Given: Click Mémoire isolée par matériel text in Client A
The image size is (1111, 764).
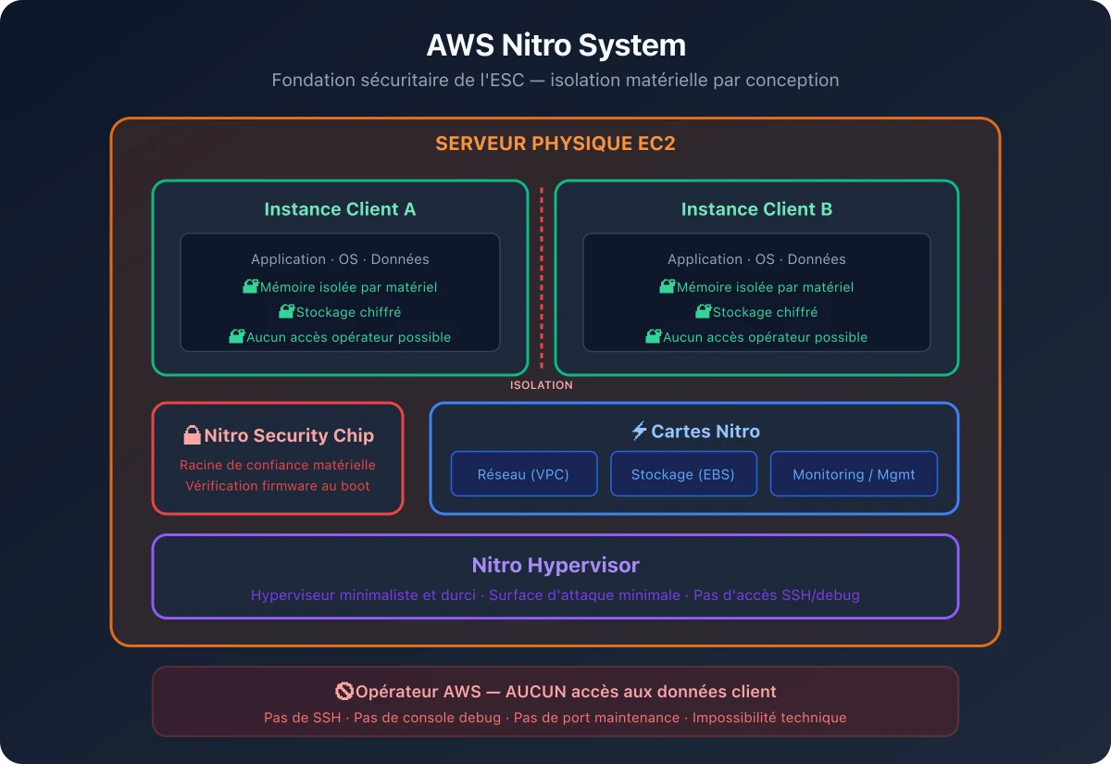Looking at the screenshot, I should click(x=348, y=287).
